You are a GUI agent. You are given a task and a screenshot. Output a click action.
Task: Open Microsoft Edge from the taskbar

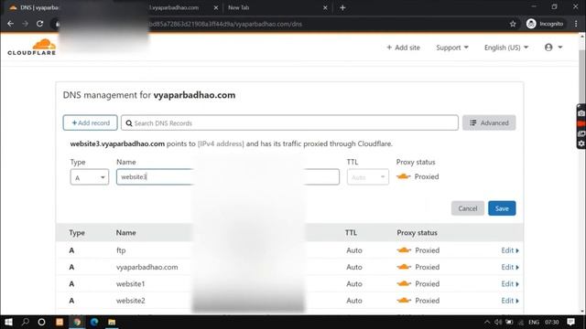coord(94,322)
